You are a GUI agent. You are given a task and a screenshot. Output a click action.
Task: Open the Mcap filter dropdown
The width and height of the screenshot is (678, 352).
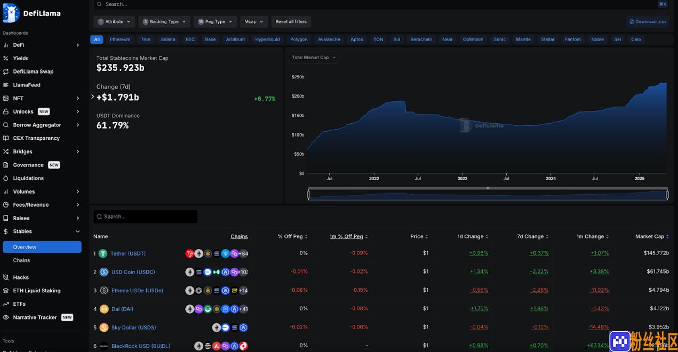pyautogui.click(x=254, y=21)
